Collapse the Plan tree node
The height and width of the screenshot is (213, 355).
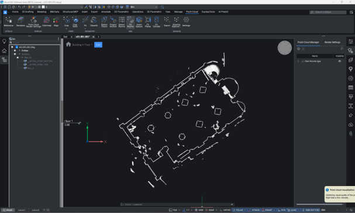[x=18, y=57]
